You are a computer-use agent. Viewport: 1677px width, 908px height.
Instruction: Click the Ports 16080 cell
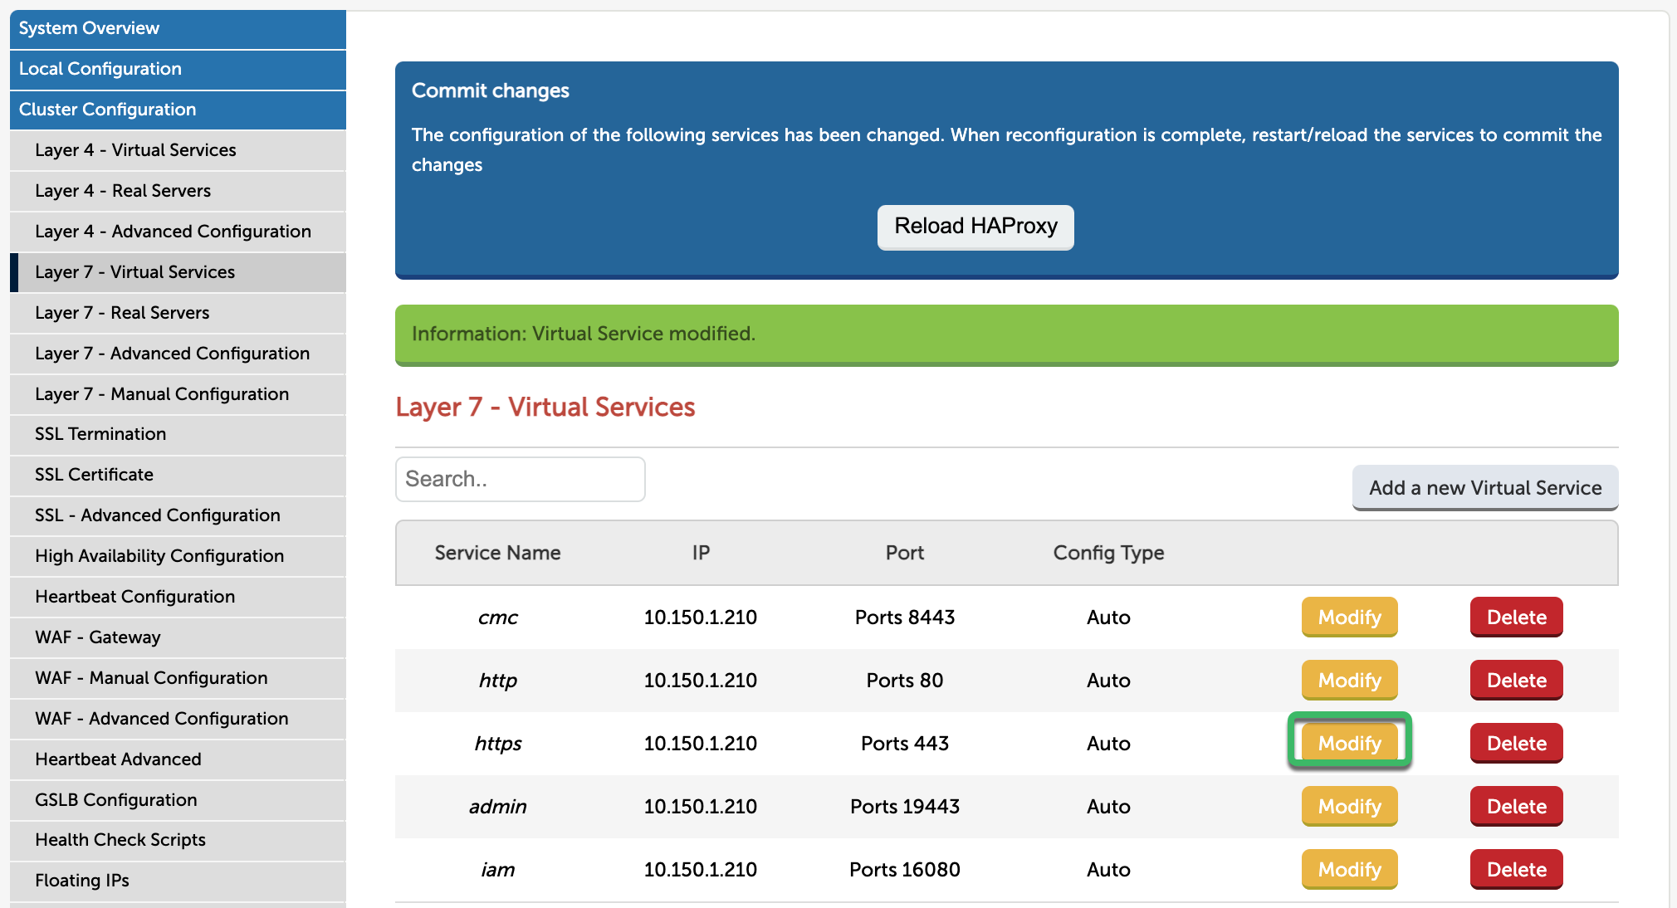click(904, 870)
